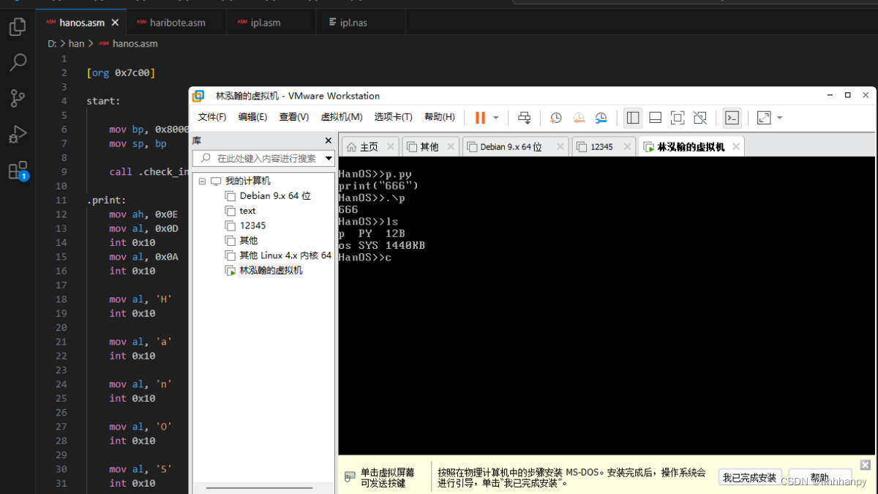
Task: Open the library search filter dropdown
Action: pos(329,158)
